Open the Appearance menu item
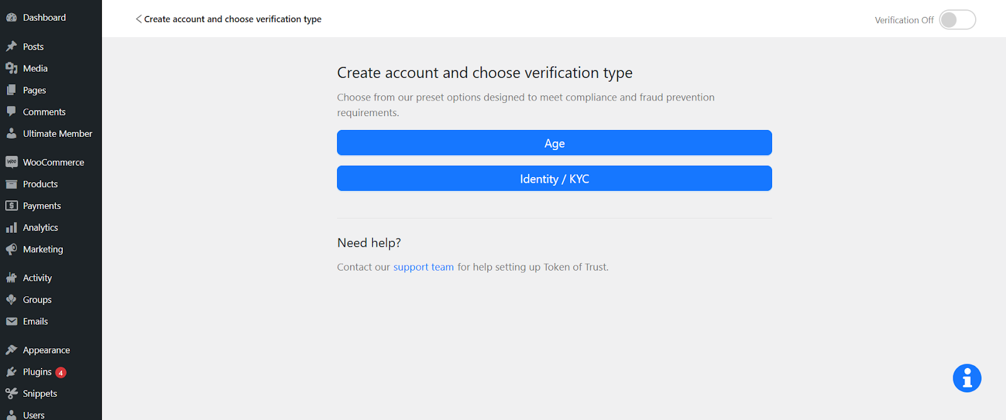This screenshot has width=1006, height=420. tap(46, 350)
